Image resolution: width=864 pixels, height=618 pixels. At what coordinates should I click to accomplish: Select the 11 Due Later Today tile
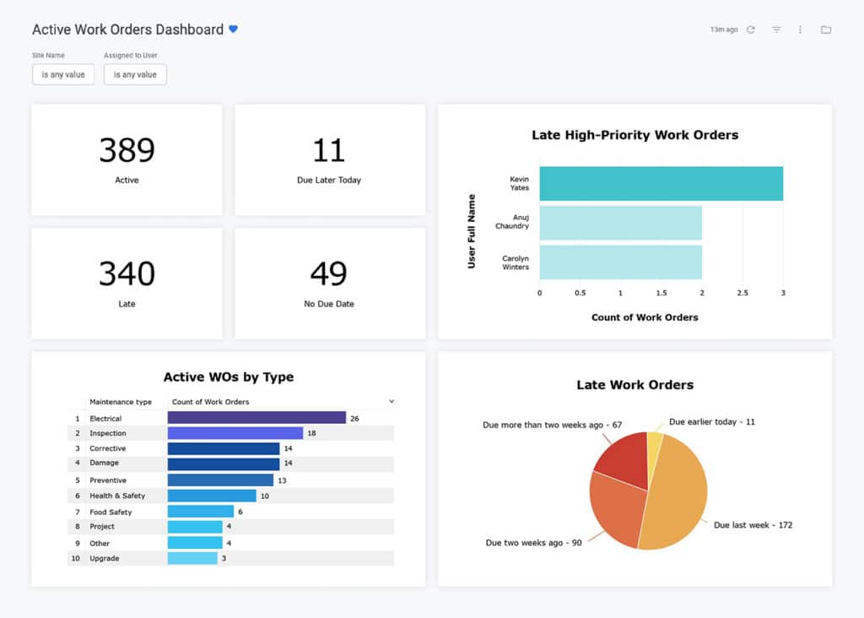(x=330, y=160)
